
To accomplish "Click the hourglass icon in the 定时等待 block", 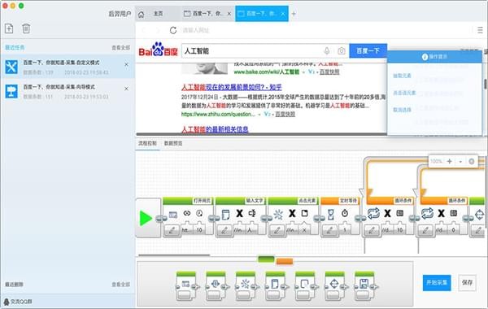I will [x=331, y=214].
